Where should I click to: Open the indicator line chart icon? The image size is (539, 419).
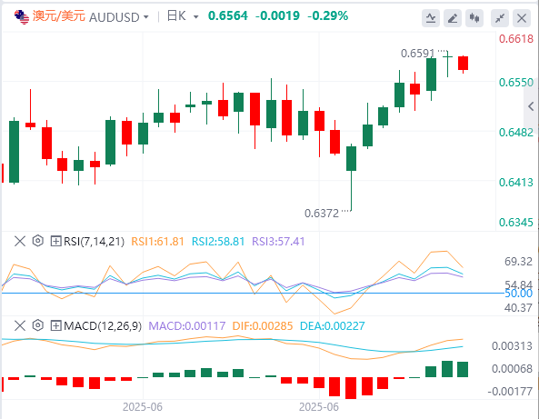[431, 18]
